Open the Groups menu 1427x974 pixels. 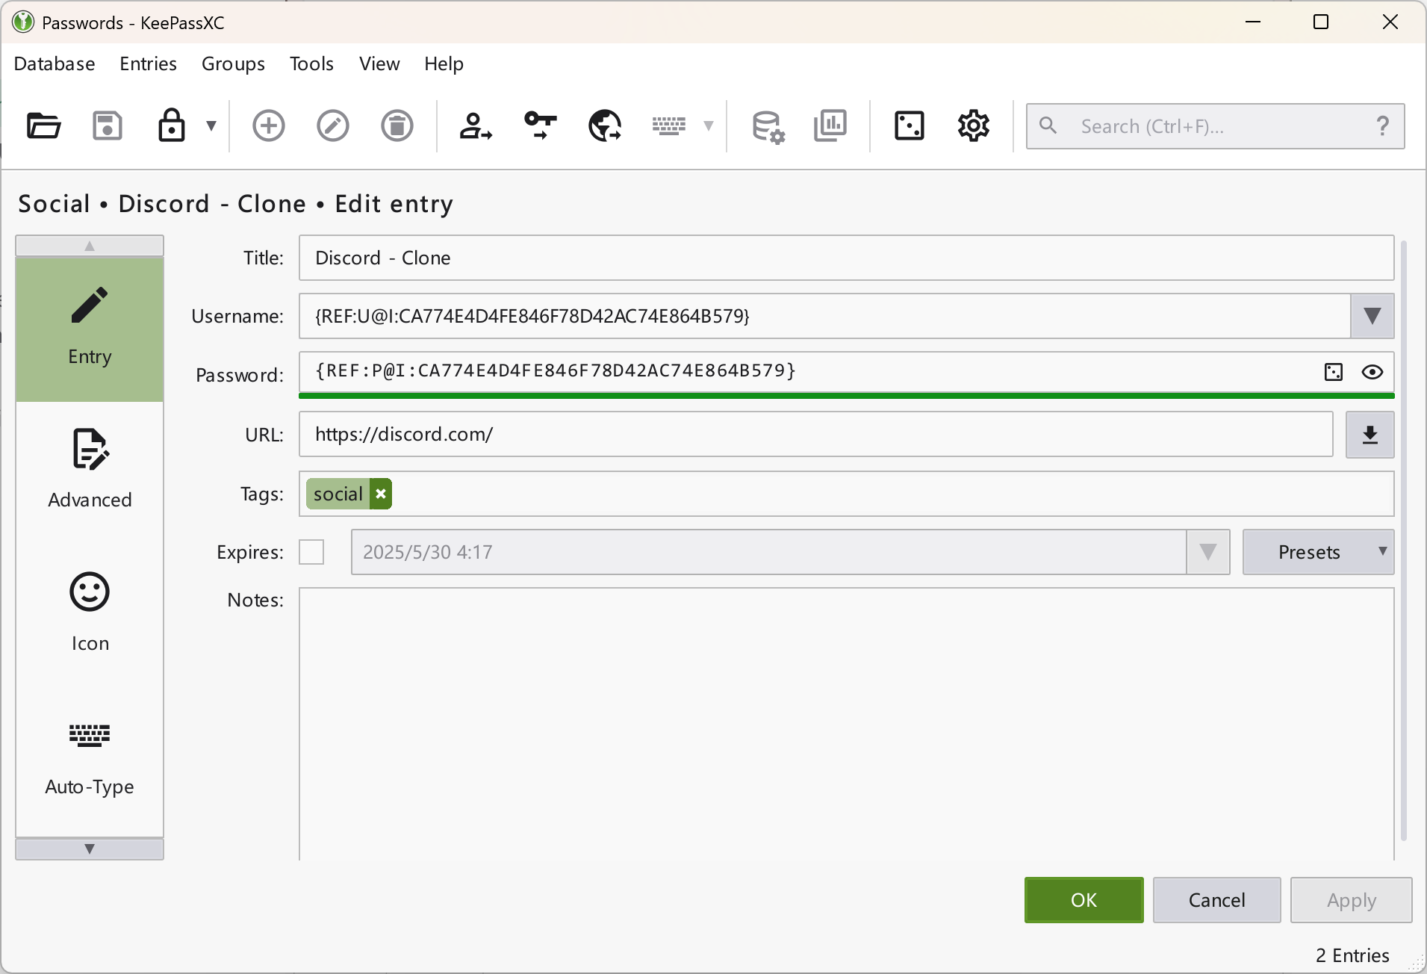pos(233,63)
